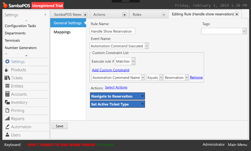Select General Settings section
This screenshot has height=151, width=251.
pos(68,23)
